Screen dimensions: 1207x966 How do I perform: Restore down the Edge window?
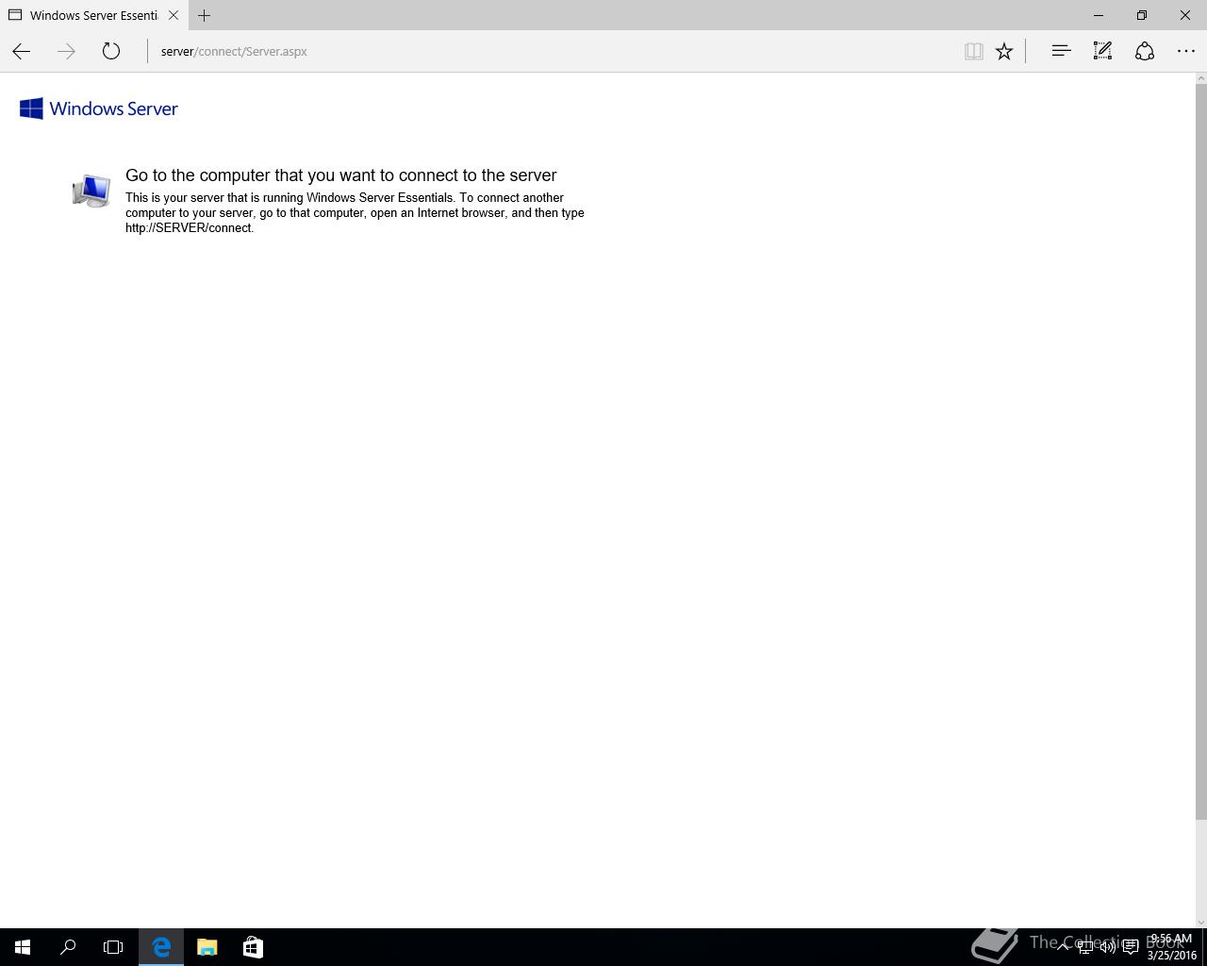click(1142, 15)
